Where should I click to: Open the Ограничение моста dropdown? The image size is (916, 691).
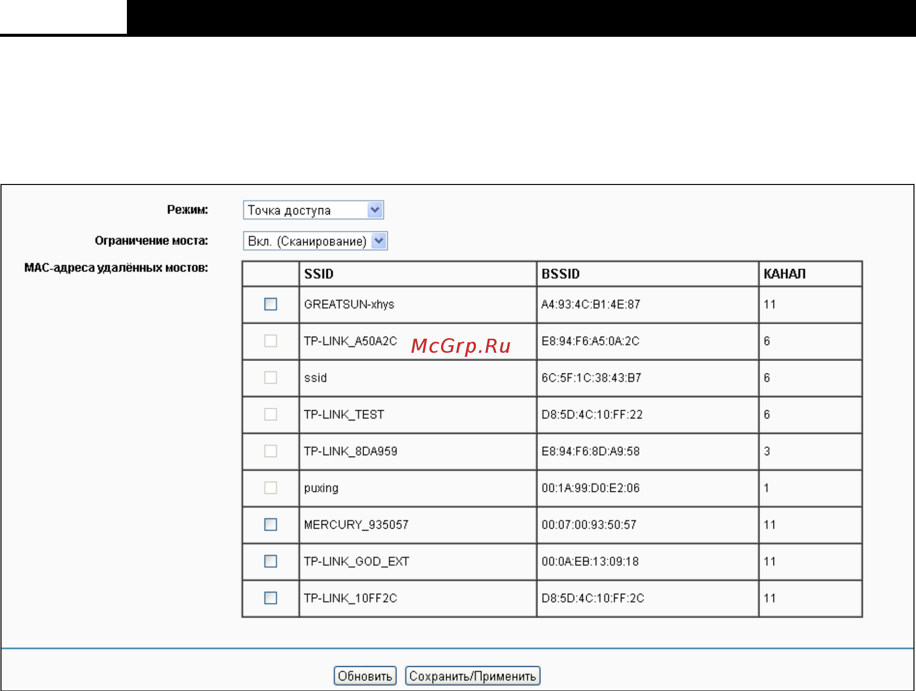(x=315, y=241)
